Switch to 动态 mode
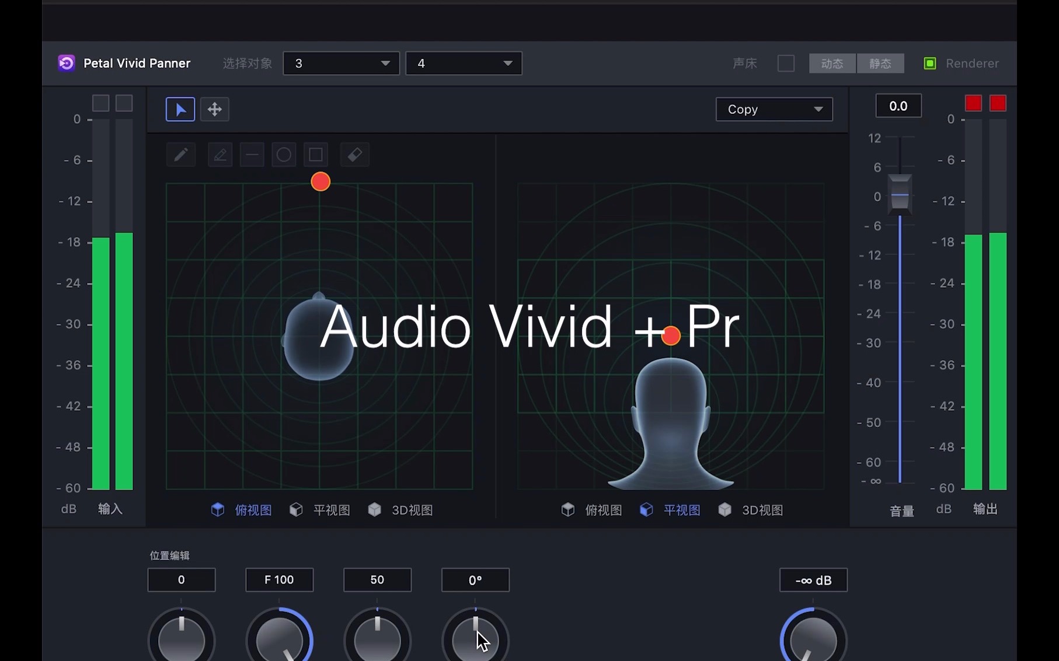This screenshot has height=661, width=1059. coord(832,63)
